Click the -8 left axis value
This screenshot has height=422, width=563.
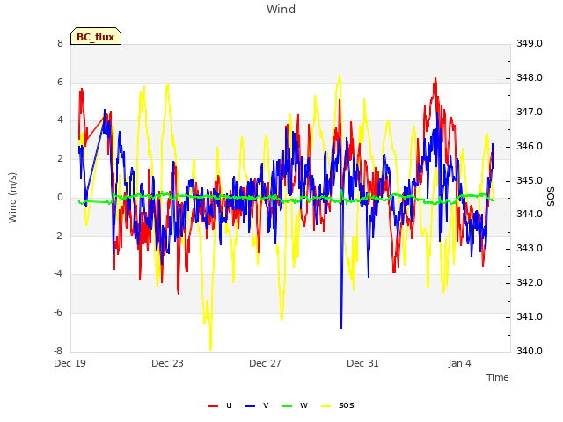58,351
